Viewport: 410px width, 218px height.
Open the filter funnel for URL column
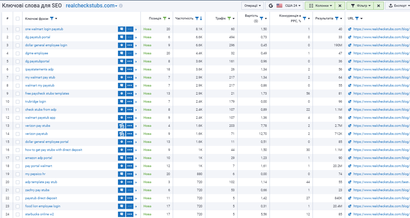(x=357, y=18)
